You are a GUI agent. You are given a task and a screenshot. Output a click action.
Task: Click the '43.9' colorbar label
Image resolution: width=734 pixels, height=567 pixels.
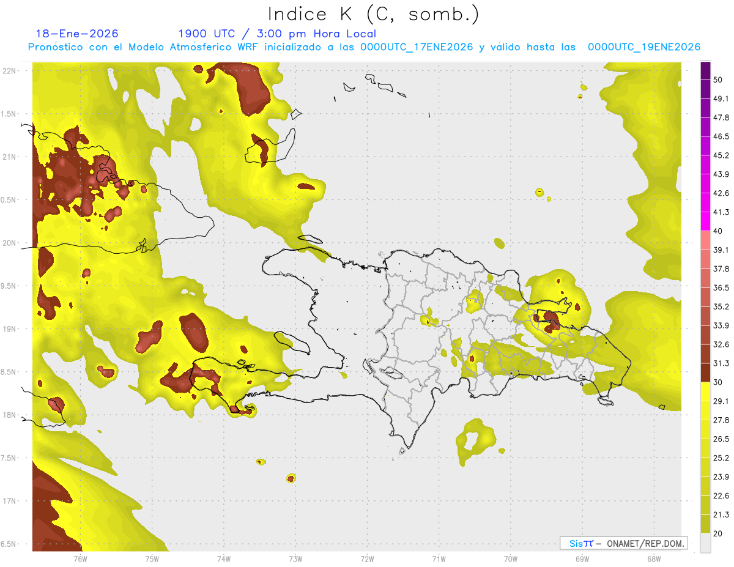721,174
